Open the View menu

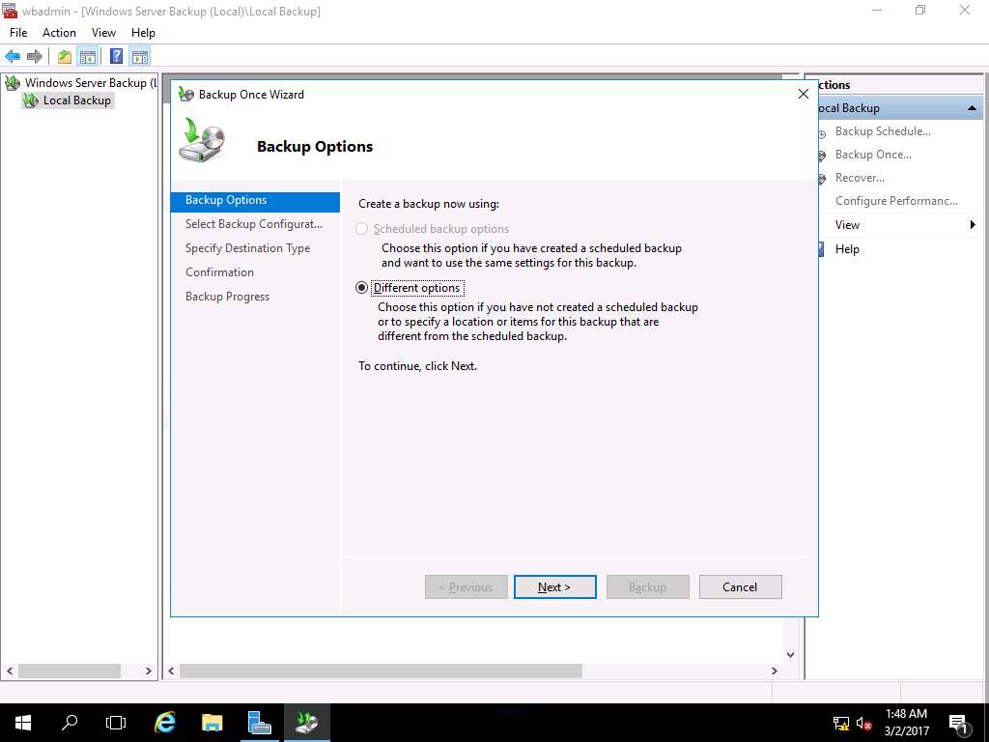click(x=103, y=33)
